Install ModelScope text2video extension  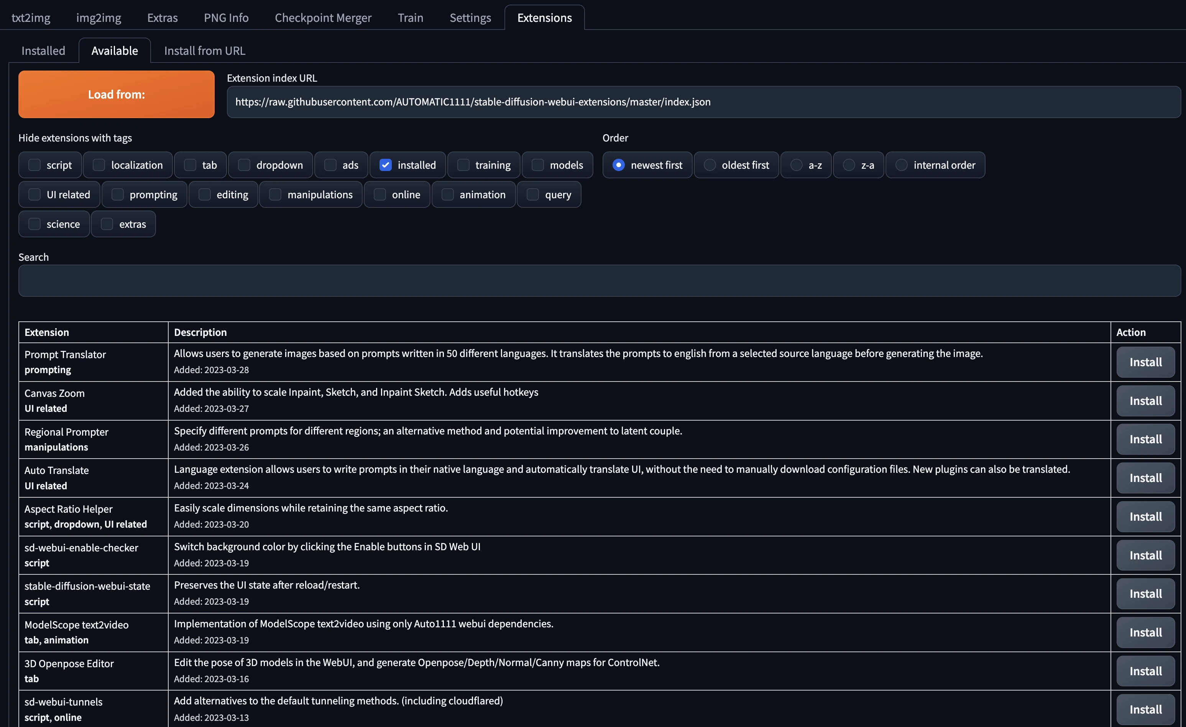(1145, 632)
